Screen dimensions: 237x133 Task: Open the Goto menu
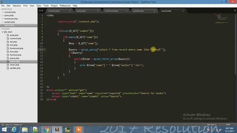(x=39, y=6)
